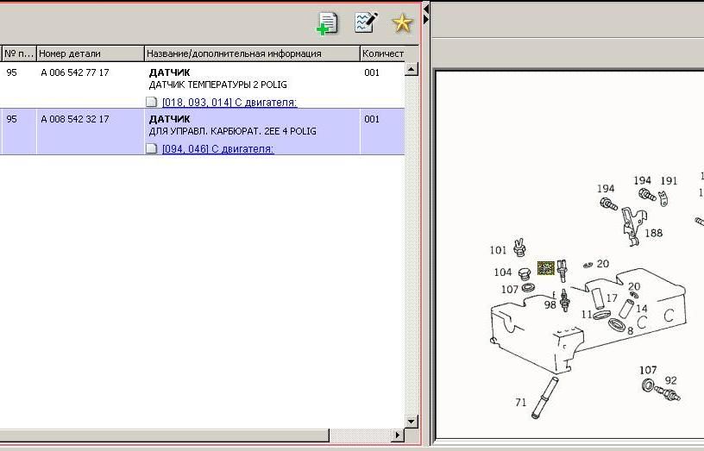
Task: Collapse panel using the splitter arrow
Action: (x=426, y=11)
